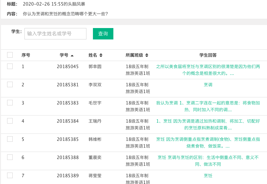The height and width of the screenshot is (184, 267).
Task: Open 董晨奕's answer on 烹调与烹饪的区别
Action: pos(208,161)
